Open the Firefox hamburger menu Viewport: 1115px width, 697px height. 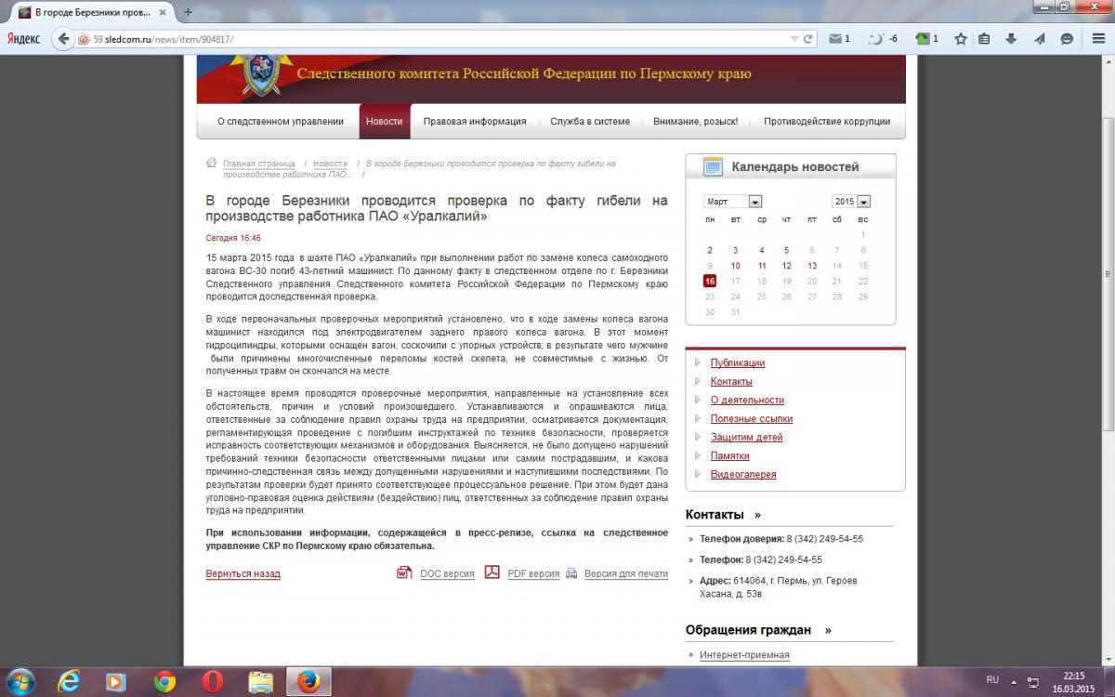point(1095,39)
